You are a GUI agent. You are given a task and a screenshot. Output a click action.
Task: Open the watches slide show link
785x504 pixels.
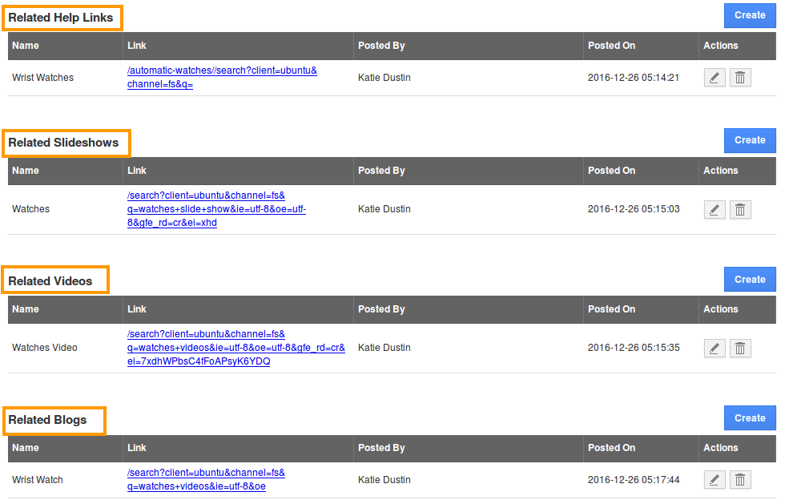click(216, 209)
